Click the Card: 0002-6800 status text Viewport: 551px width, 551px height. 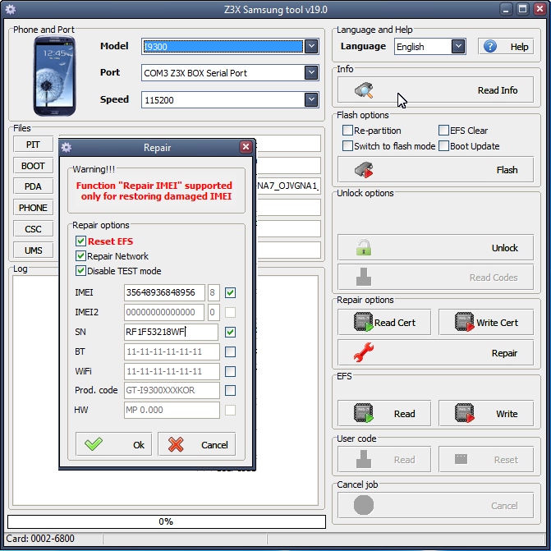[x=40, y=539]
